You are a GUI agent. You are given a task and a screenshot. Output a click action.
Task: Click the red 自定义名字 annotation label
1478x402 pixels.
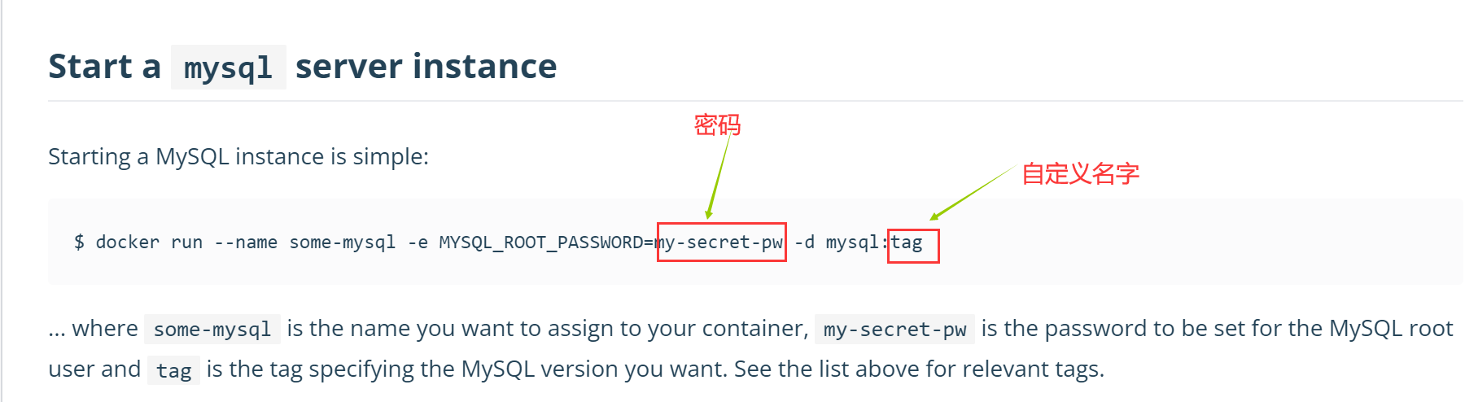pos(1080,173)
